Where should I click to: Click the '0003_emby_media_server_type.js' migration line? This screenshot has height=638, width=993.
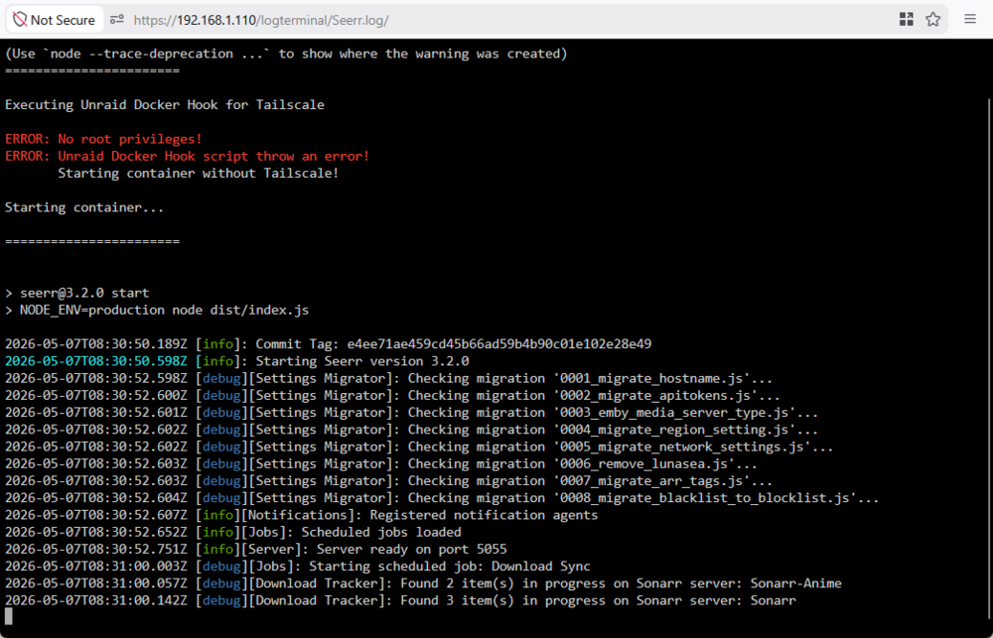click(x=412, y=412)
